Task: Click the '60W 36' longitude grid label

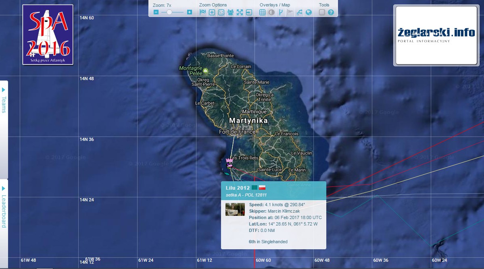Action: click(380, 260)
